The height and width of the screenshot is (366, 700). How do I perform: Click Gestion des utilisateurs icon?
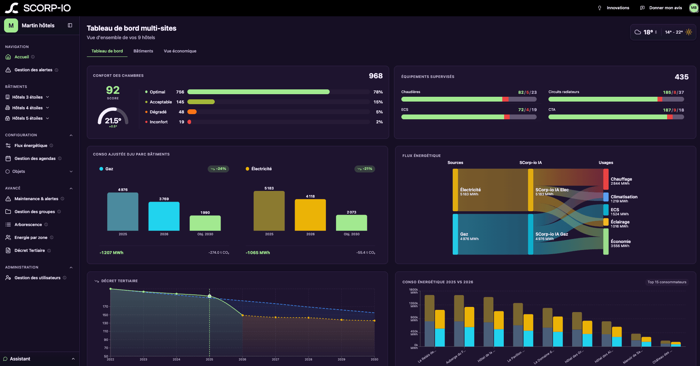pos(8,278)
